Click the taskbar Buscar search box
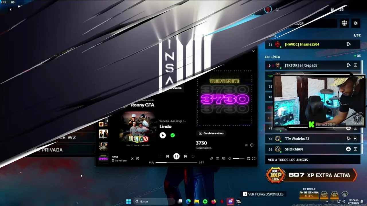 click(x=155, y=201)
